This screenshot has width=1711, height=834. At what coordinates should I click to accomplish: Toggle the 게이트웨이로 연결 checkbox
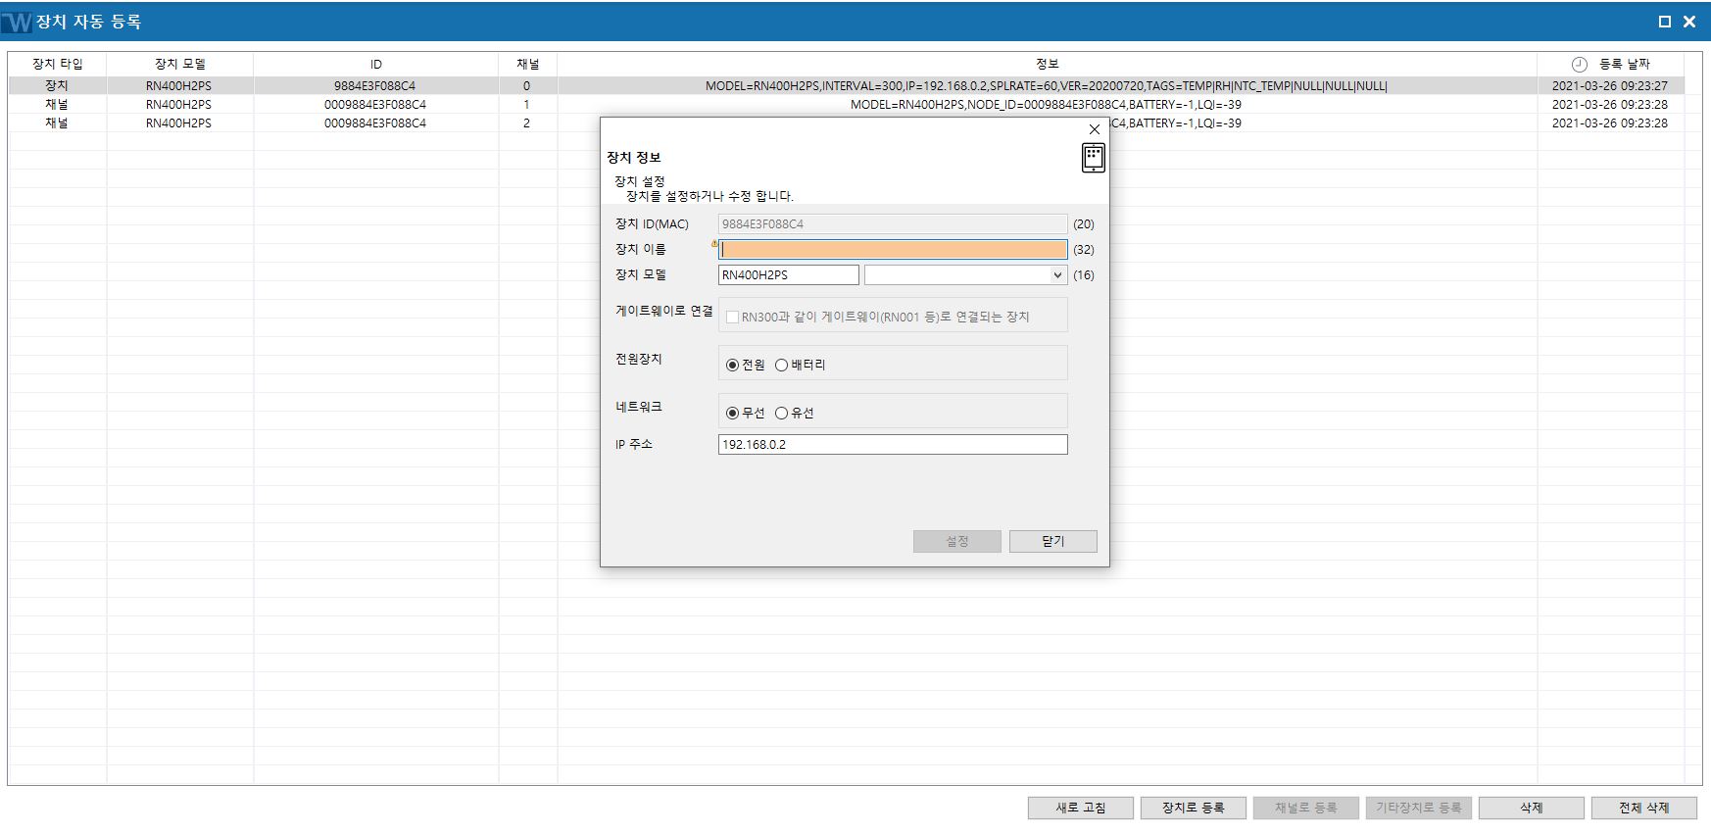[732, 317]
